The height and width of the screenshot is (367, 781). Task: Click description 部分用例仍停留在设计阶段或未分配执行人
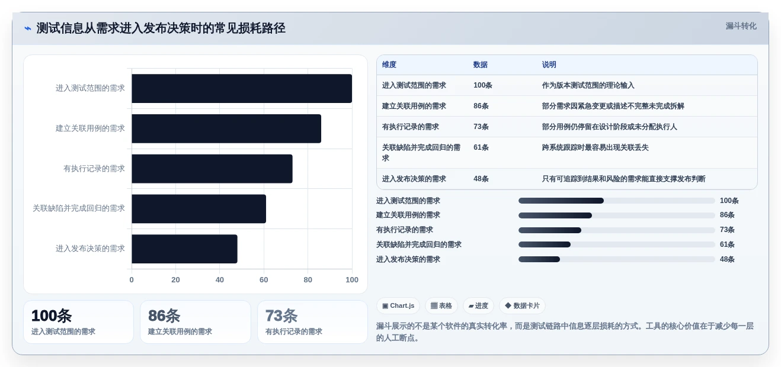pyautogui.click(x=610, y=127)
